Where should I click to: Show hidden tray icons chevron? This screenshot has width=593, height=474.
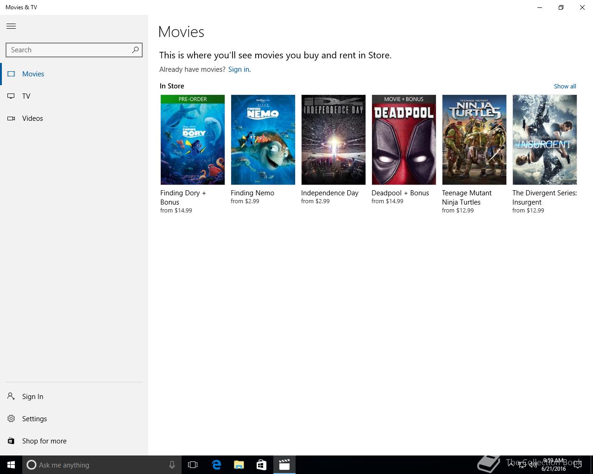511,465
